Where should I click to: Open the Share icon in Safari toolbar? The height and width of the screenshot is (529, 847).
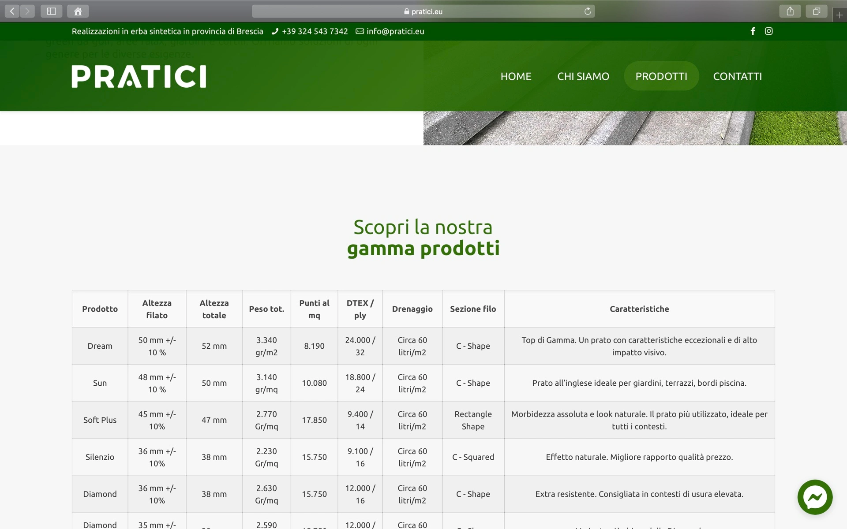(790, 11)
